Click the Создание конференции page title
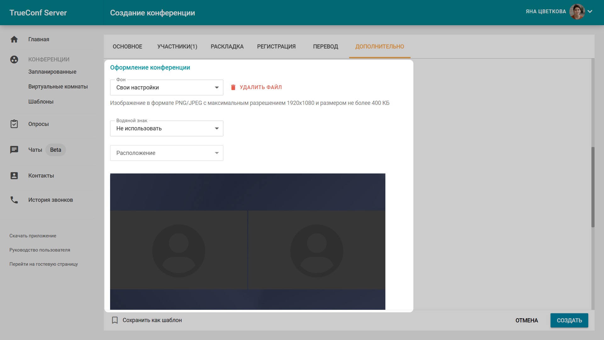 click(x=153, y=13)
